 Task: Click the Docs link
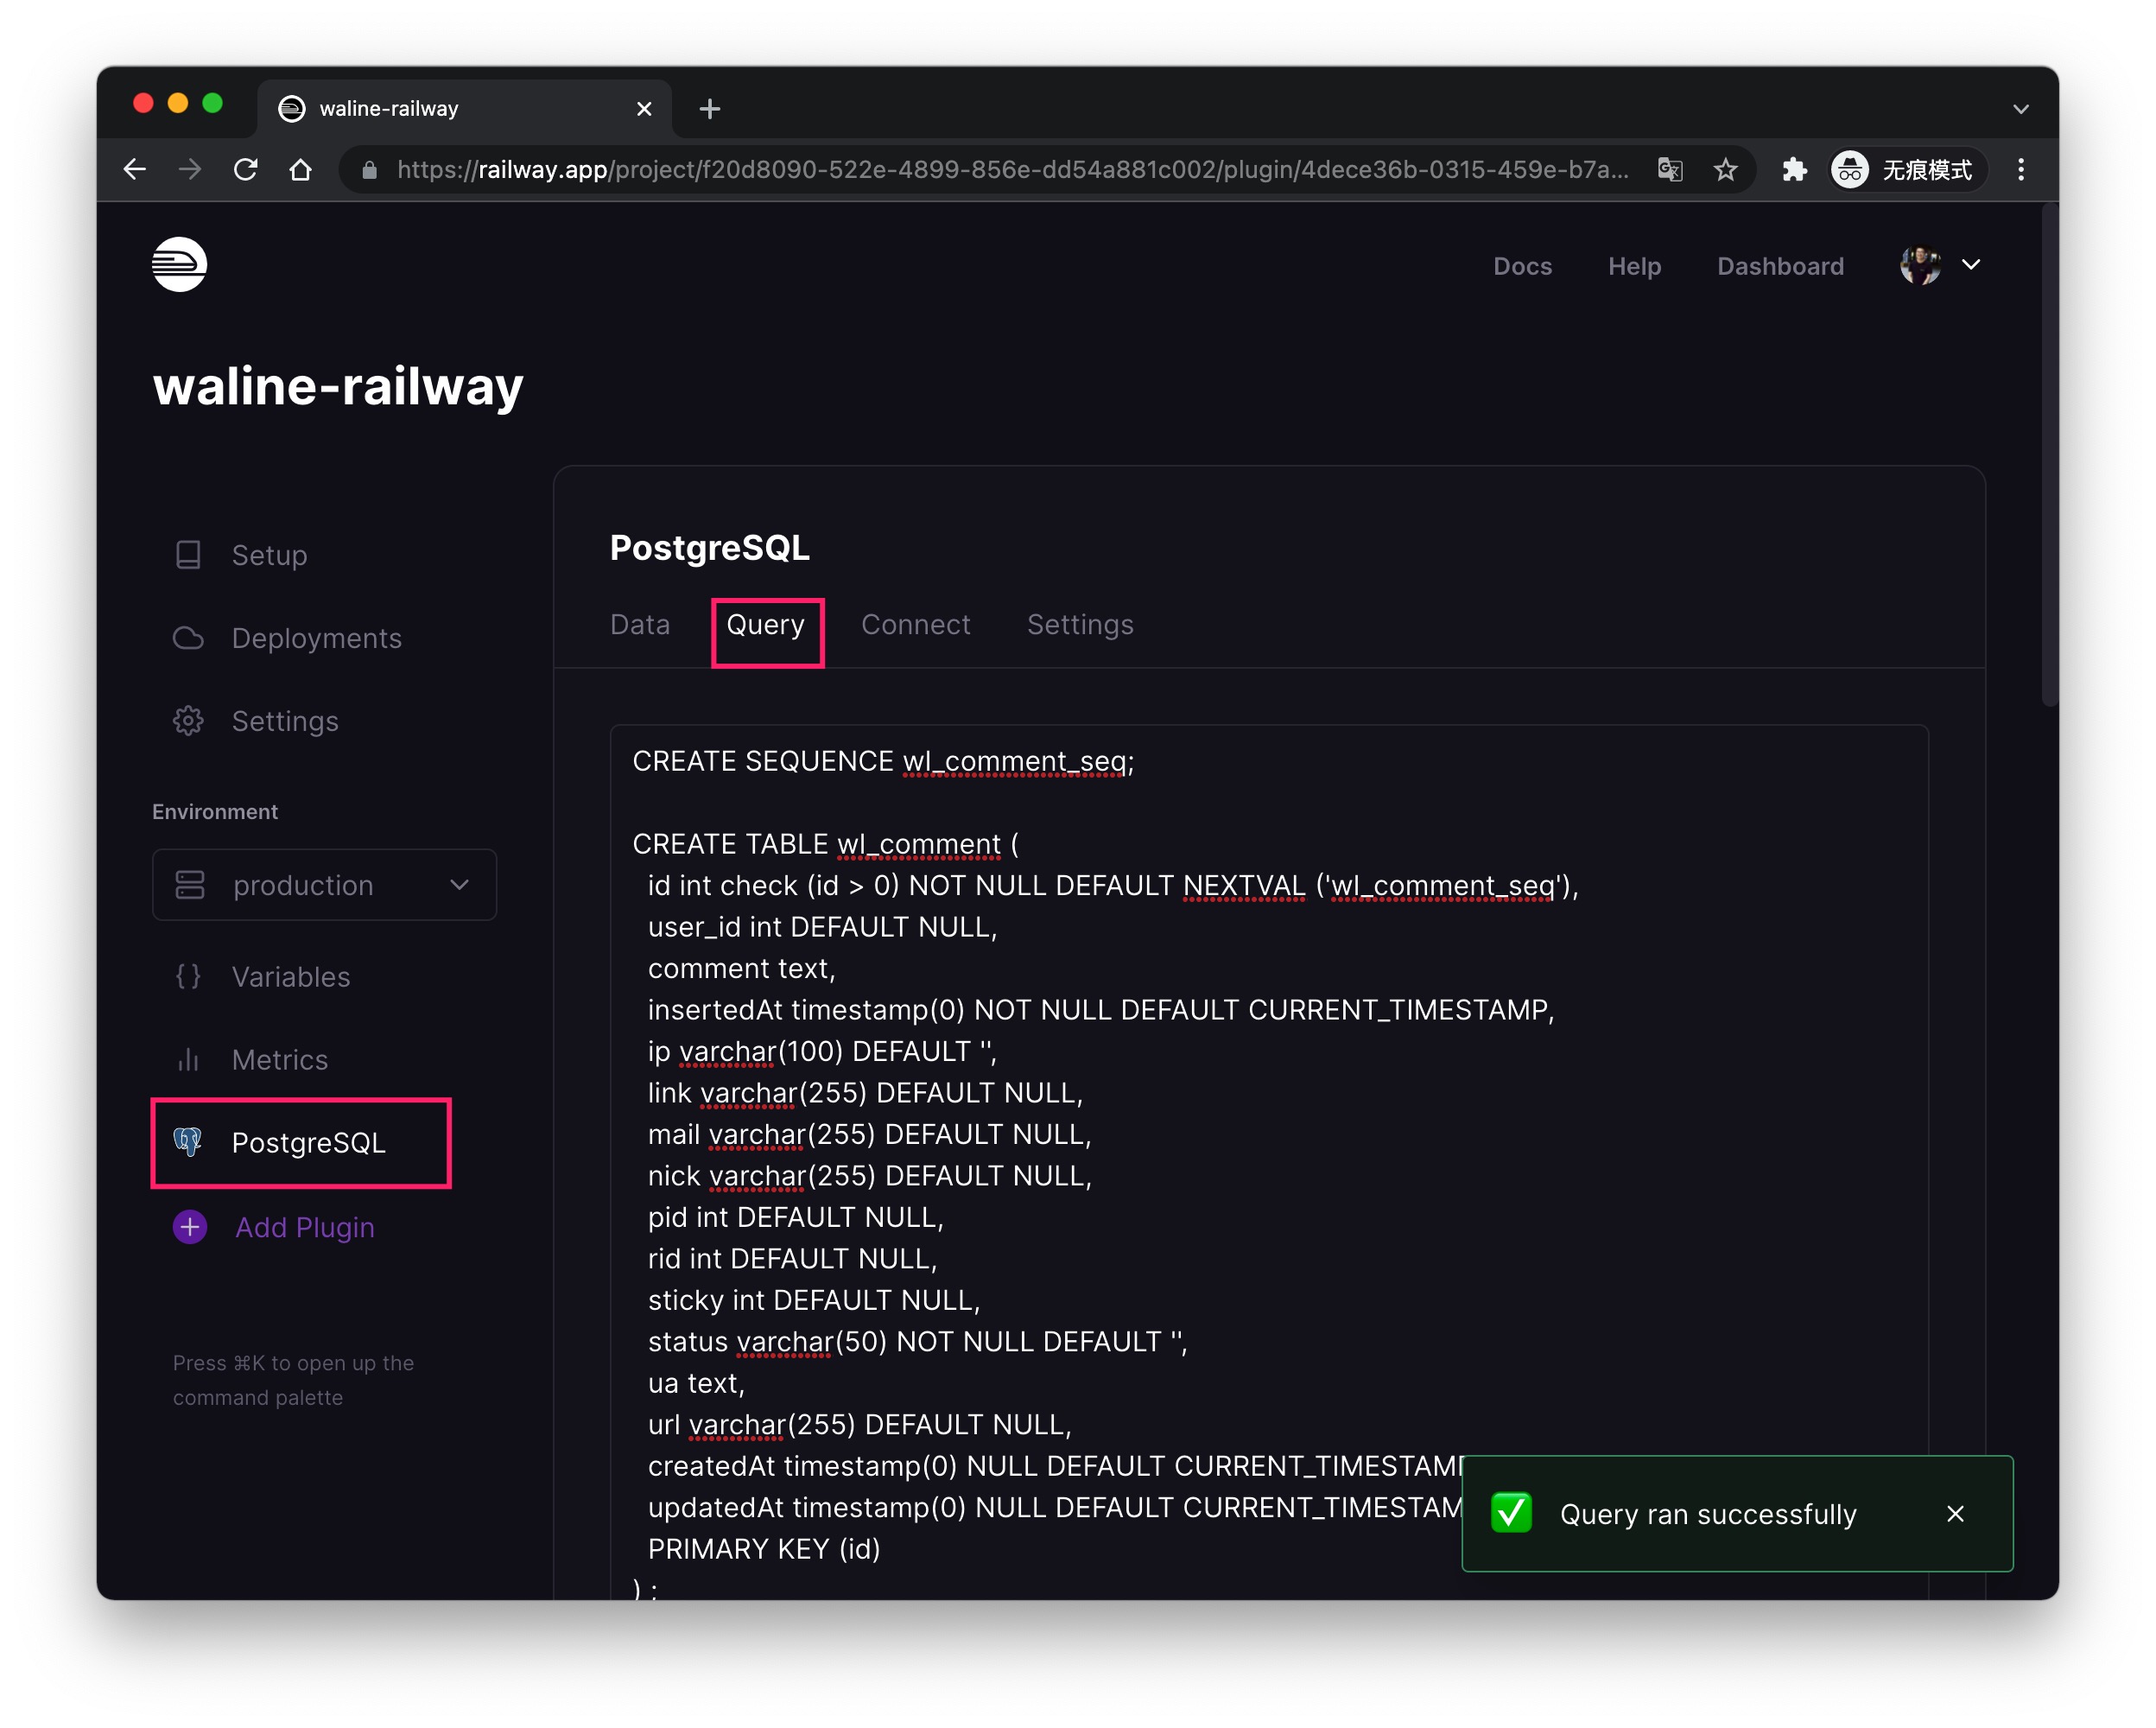pos(1521,266)
